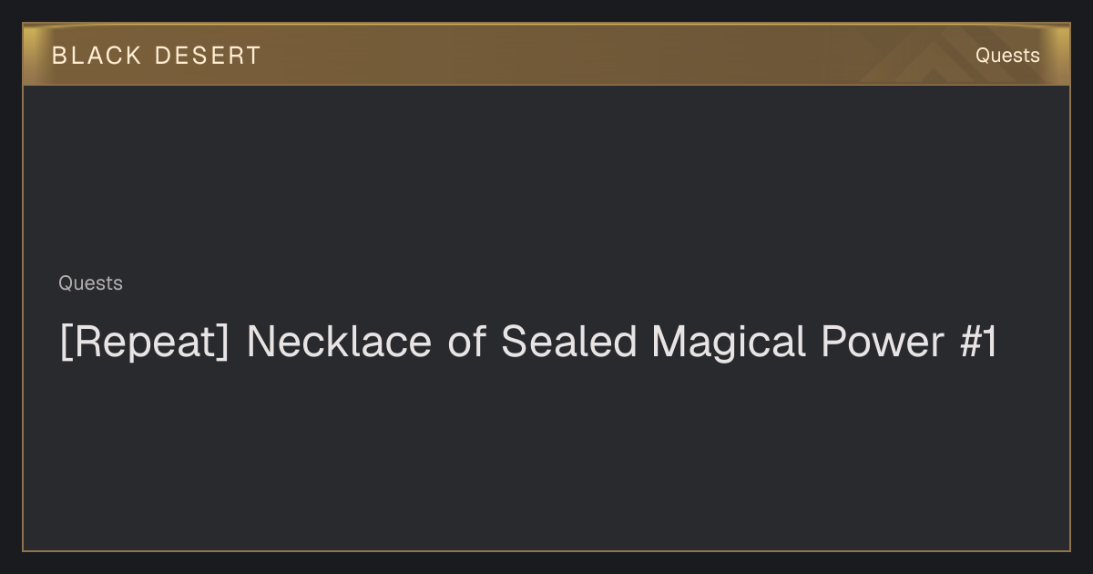The width and height of the screenshot is (1093, 574).
Task: Click the gold border at the card's bottom
Action: pyautogui.click(x=546, y=550)
